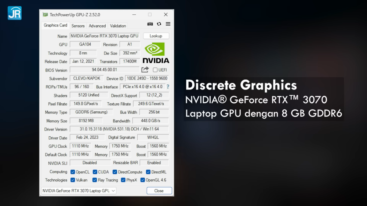The height and width of the screenshot is (206, 367).
Task: Click the GPU field showing GA104
Action: pos(85,44)
